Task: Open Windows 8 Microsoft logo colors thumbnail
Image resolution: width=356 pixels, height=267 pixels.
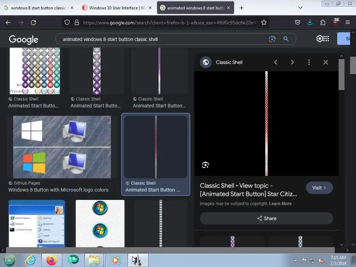Action: [62, 147]
